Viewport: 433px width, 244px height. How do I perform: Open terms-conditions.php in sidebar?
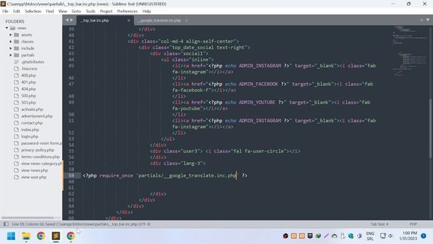41,157
